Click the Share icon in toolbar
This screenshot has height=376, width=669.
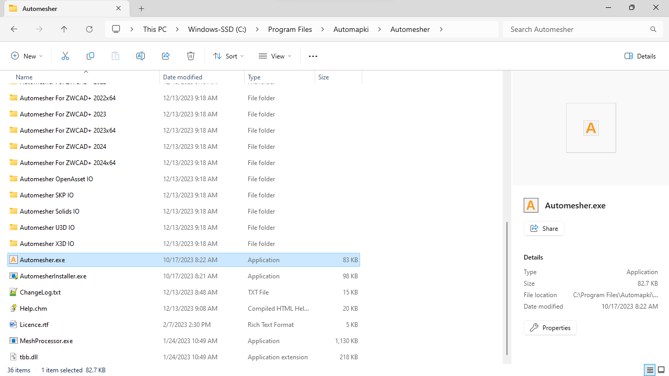click(x=166, y=56)
